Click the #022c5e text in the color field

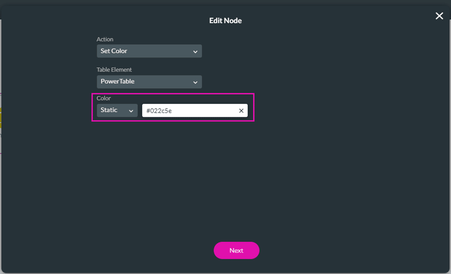pos(159,111)
